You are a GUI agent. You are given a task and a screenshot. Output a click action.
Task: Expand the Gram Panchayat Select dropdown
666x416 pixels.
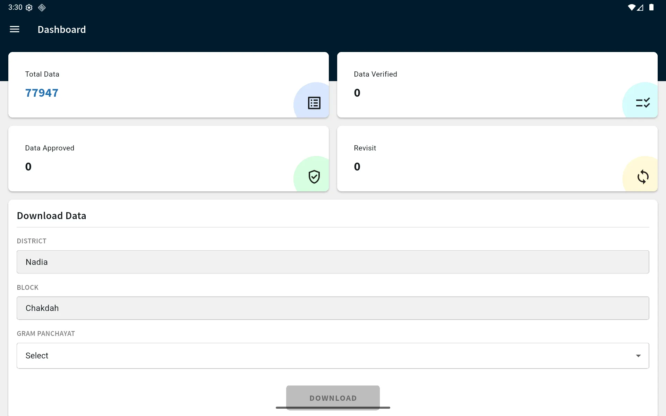click(333, 356)
